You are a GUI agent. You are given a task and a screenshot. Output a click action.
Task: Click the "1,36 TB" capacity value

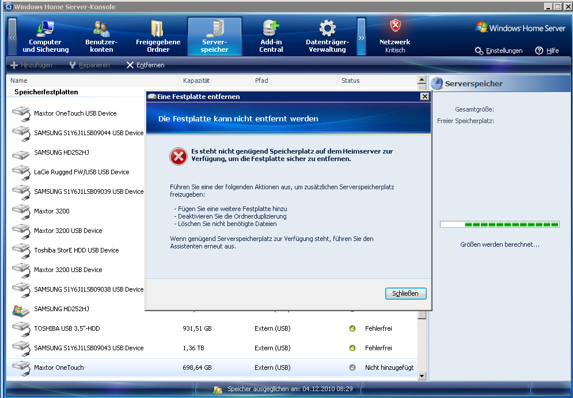tap(193, 348)
